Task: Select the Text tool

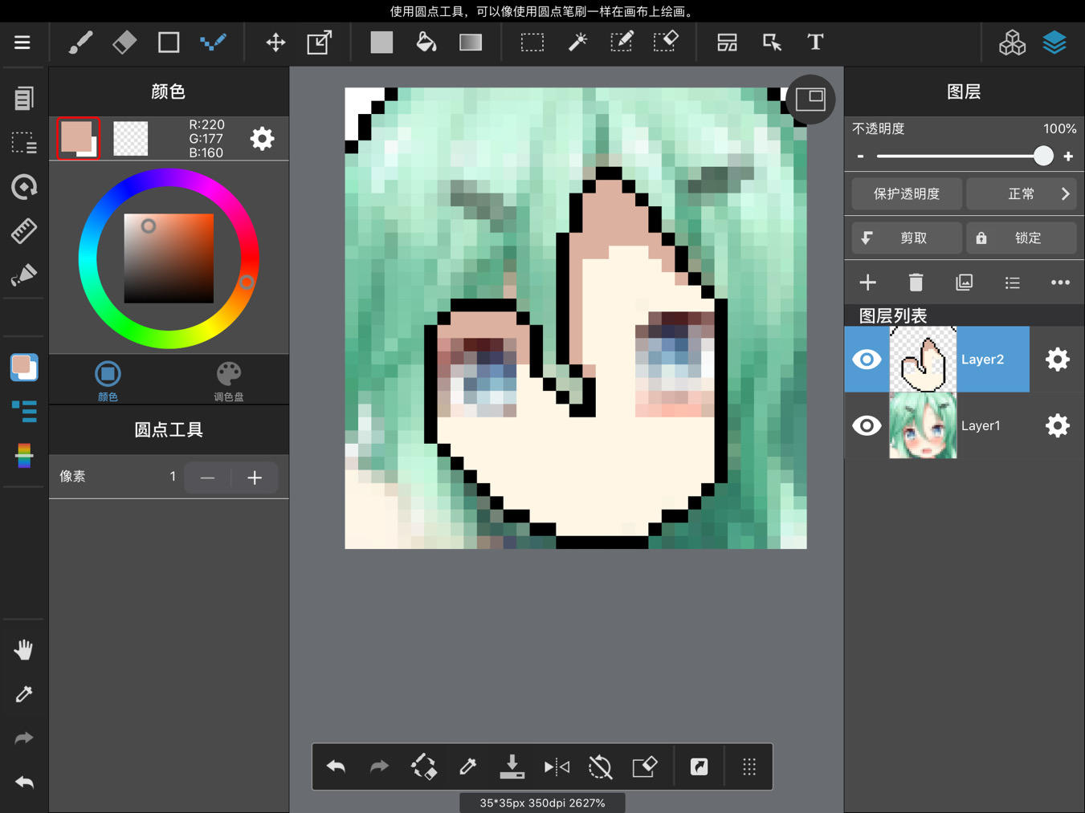Action: pyautogui.click(x=815, y=43)
